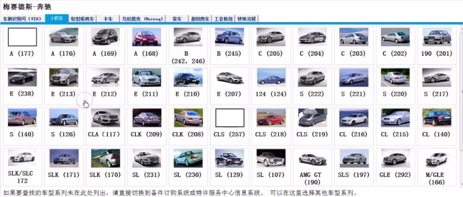Select the S (140) car image

click(x=22, y=118)
